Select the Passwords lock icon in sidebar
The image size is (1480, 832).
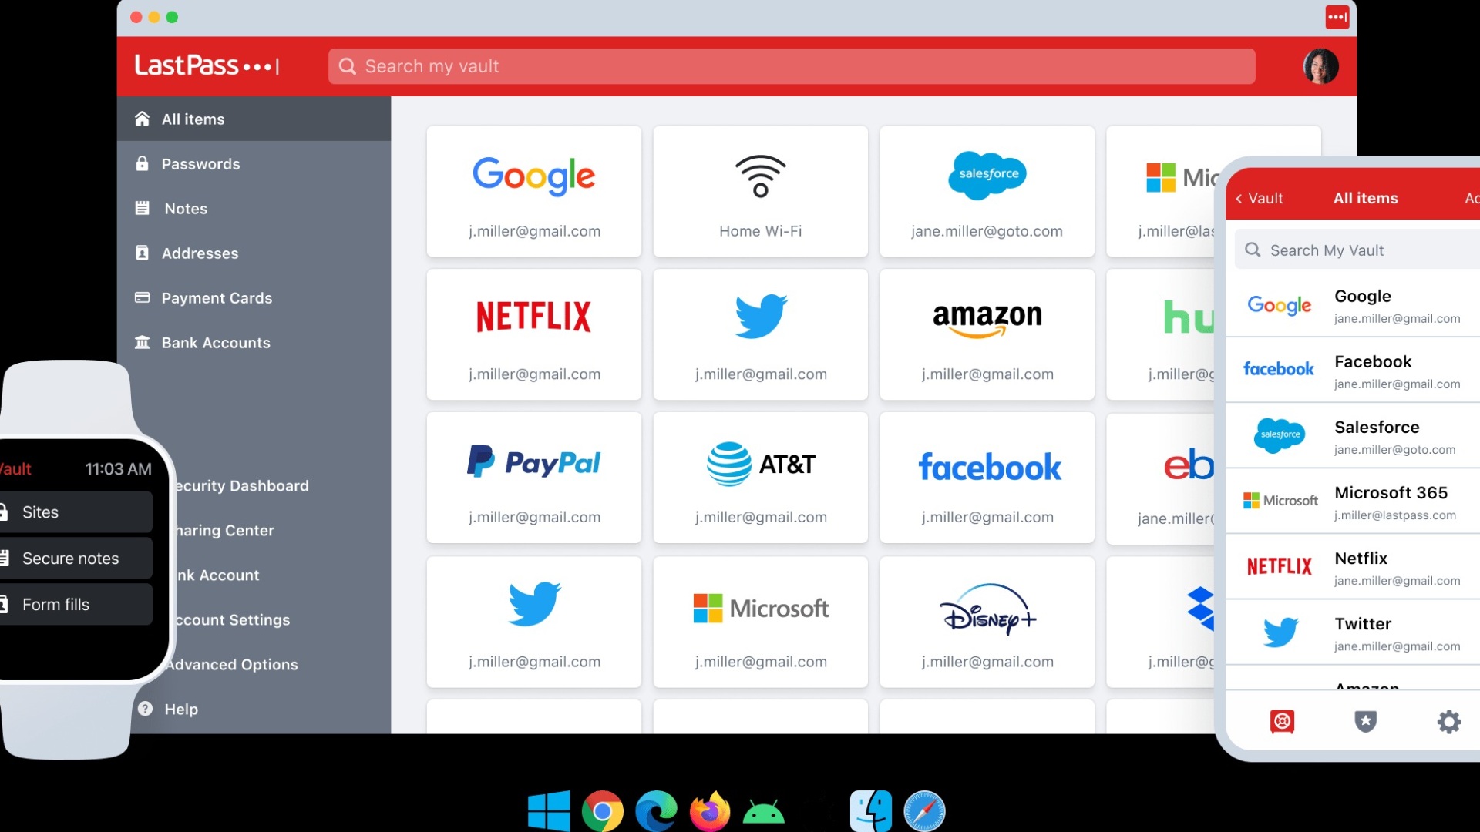click(x=142, y=163)
